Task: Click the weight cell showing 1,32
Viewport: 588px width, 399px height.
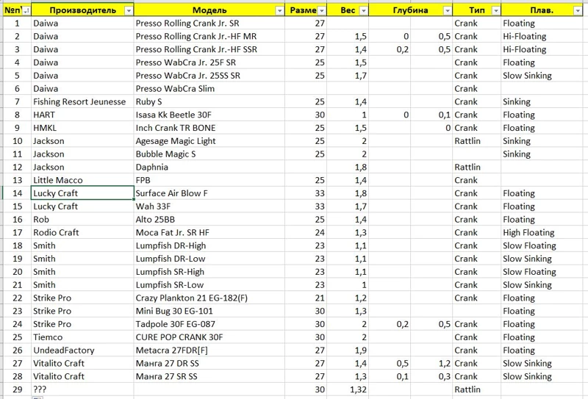Action: pyautogui.click(x=350, y=389)
